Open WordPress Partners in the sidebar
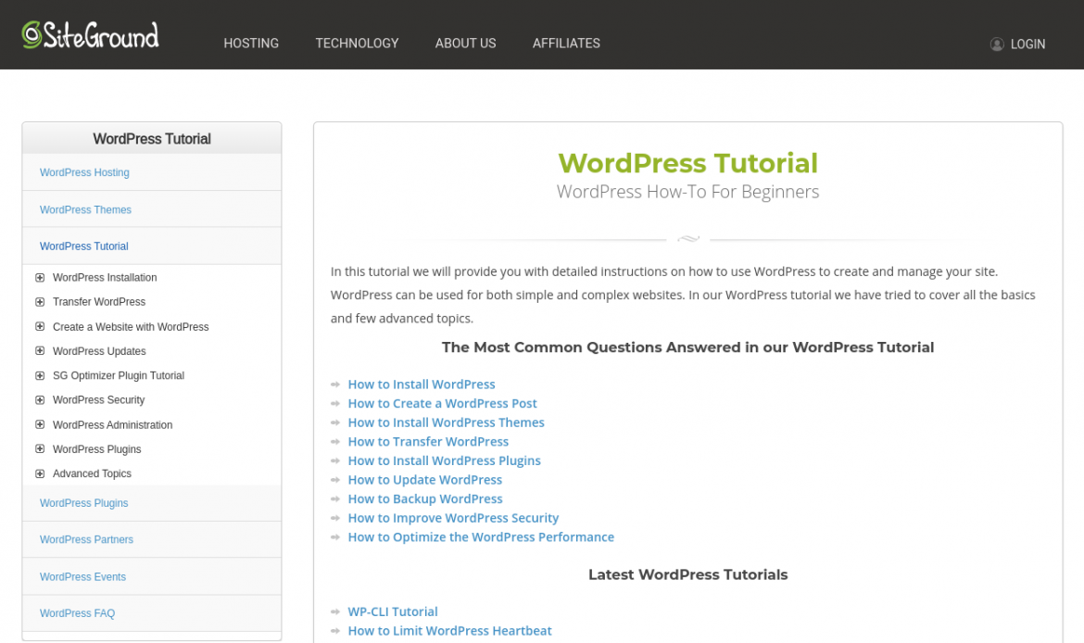 [86, 539]
